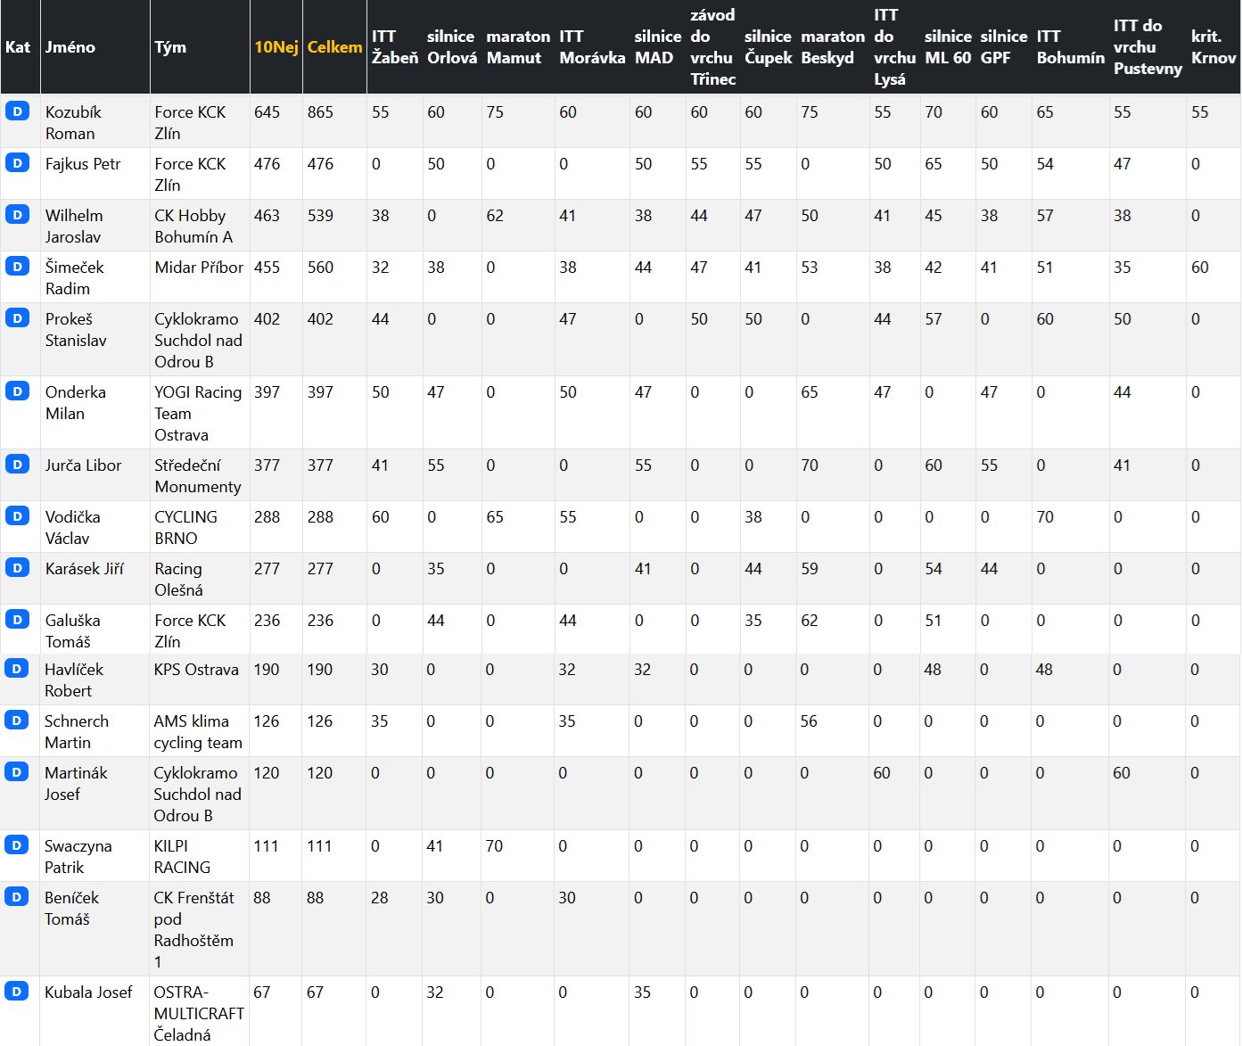Click the Tým column header
The image size is (1242, 1046).
tap(170, 47)
